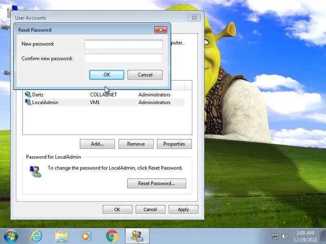Focus the Confirm new password field

point(123,59)
